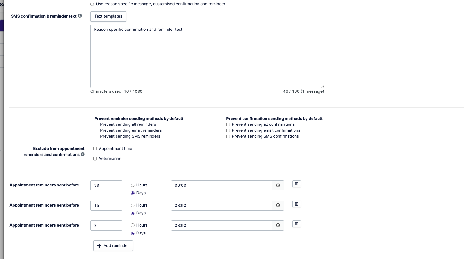
Task: Enable Prevent sending all reminders checkbox
Action: point(96,124)
